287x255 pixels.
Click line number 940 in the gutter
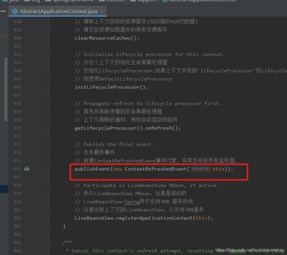point(17,38)
